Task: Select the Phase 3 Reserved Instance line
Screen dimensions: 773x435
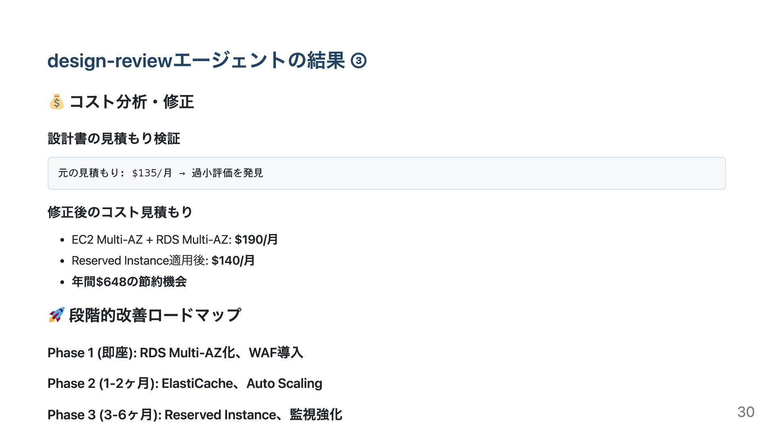Action: click(195, 414)
